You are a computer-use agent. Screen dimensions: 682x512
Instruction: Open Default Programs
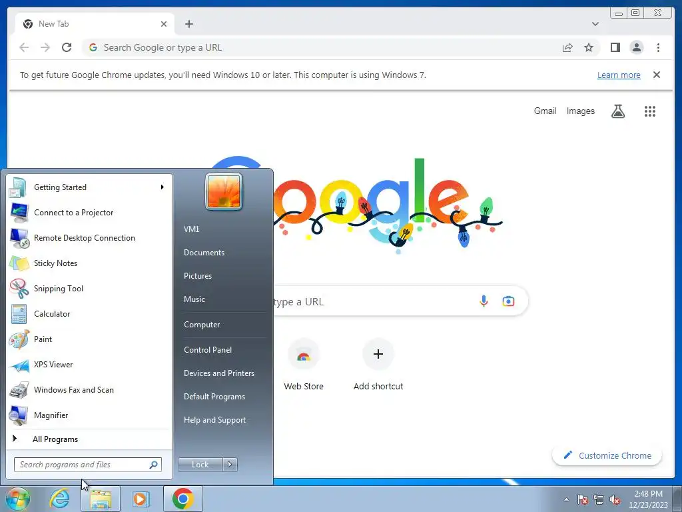click(x=214, y=397)
